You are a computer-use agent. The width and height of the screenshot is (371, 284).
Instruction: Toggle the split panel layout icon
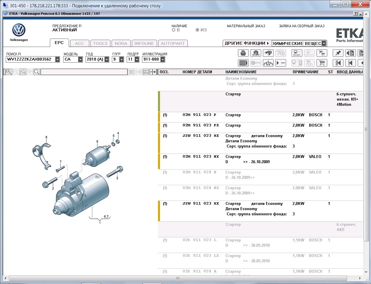[146, 72]
